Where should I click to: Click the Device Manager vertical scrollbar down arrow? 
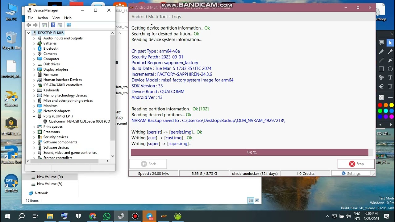click(x=112, y=156)
